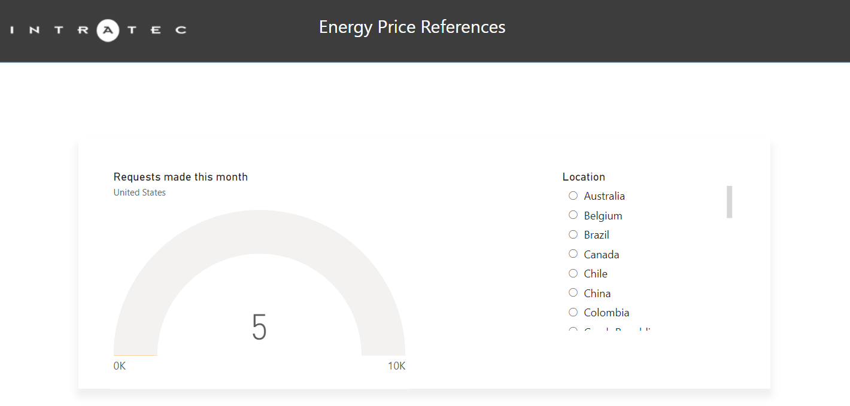
Task: Click the Requests made this month heading
Action: click(180, 177)
